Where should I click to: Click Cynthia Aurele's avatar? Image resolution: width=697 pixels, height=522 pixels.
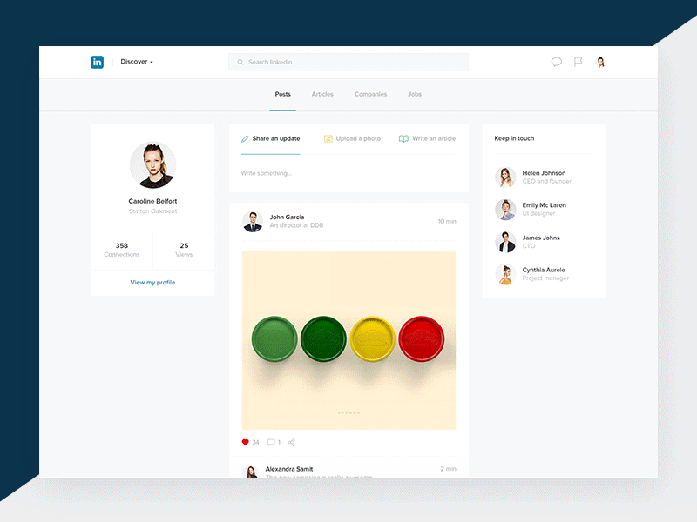coord(505,274)
